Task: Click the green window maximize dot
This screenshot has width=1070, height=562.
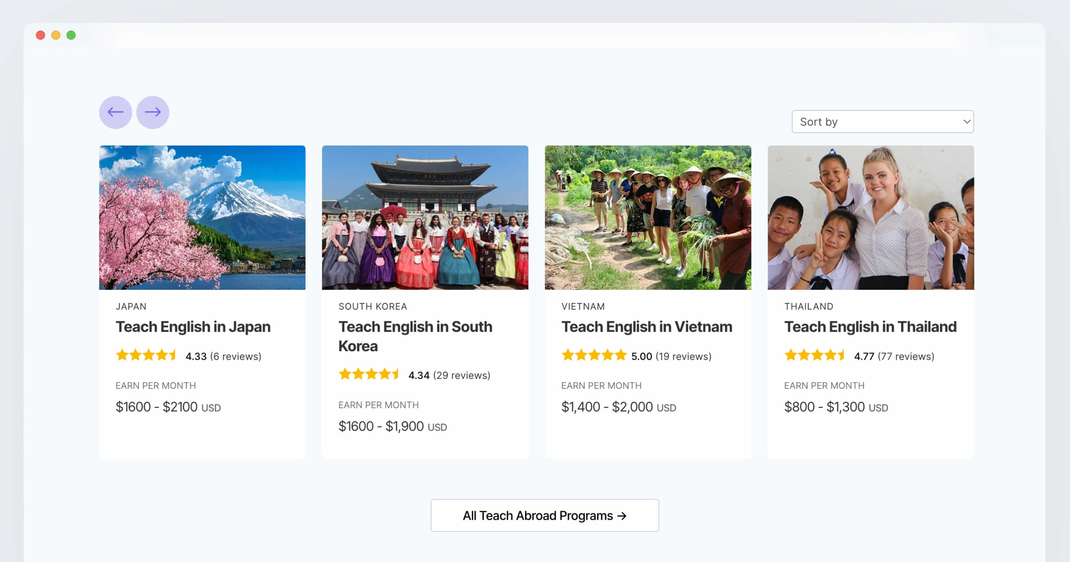Action: (71, 35)
